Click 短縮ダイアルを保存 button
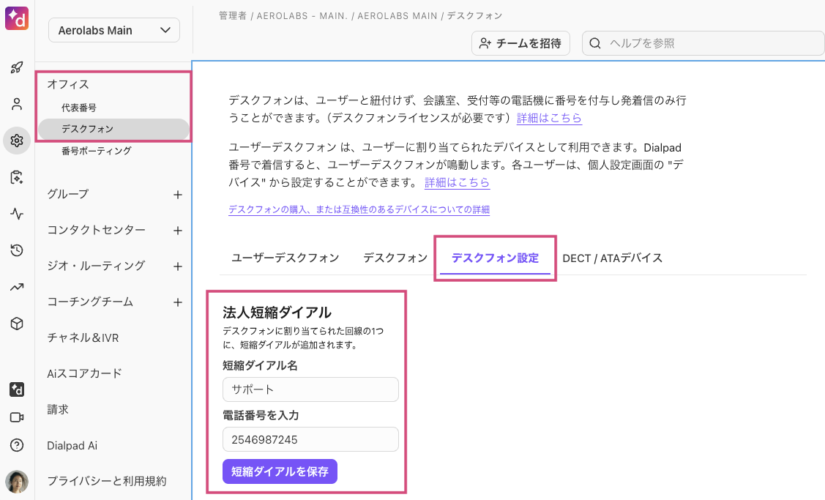 click(280, 471)
